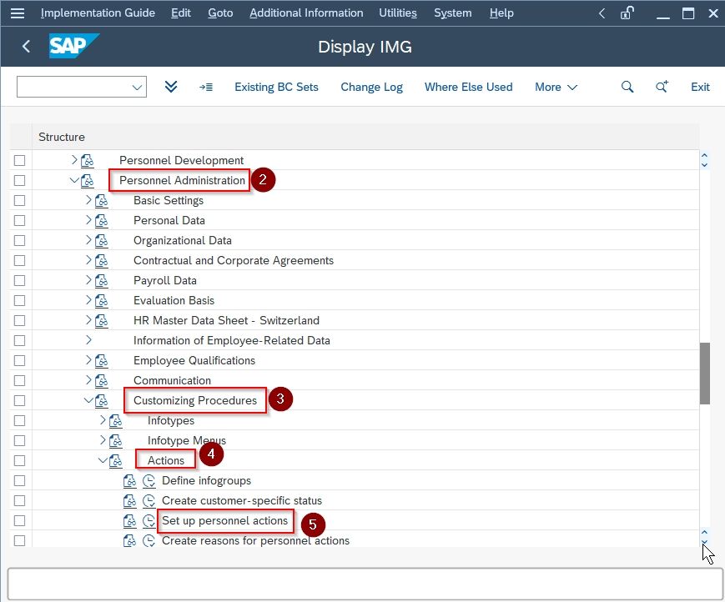Tick checkbox for Customizing Procedures row
Screen dimensions: 725x602
tap(19, 400)
